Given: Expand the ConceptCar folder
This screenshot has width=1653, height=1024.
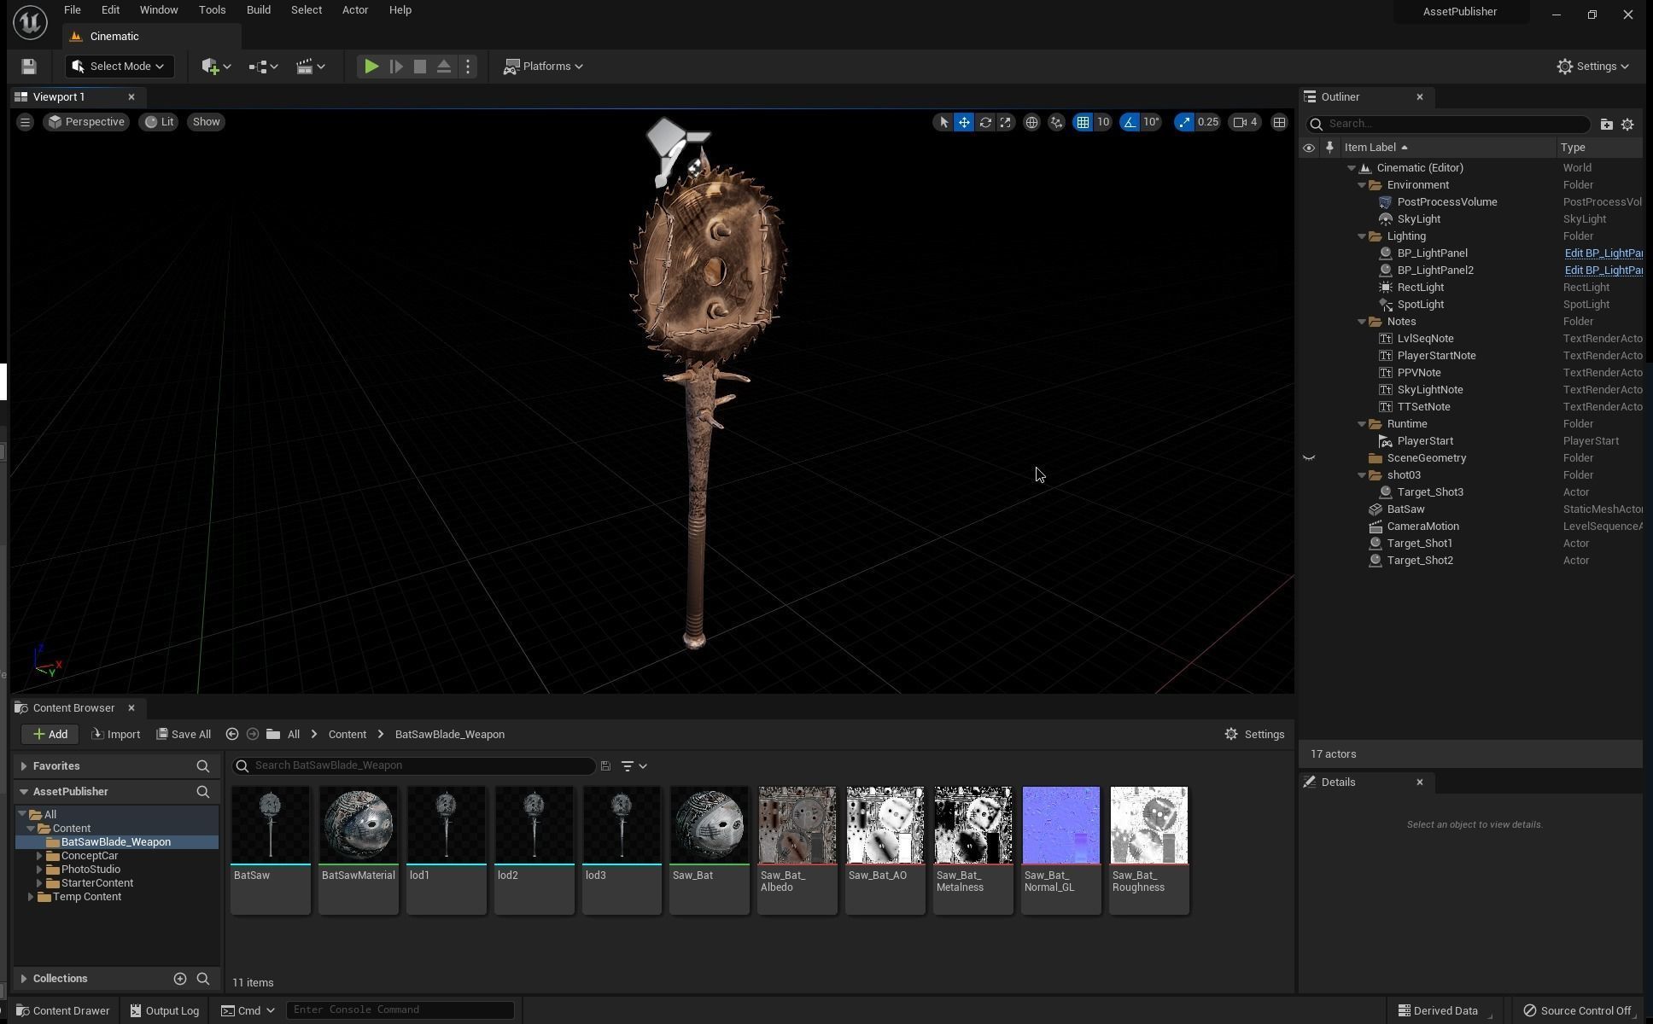Looking at the screenshot, I should 39,856.
